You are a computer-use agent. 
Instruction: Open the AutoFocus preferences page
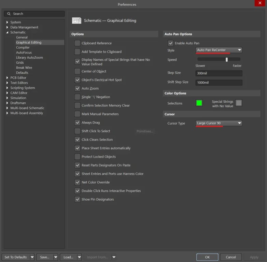[x=24, y=53]
